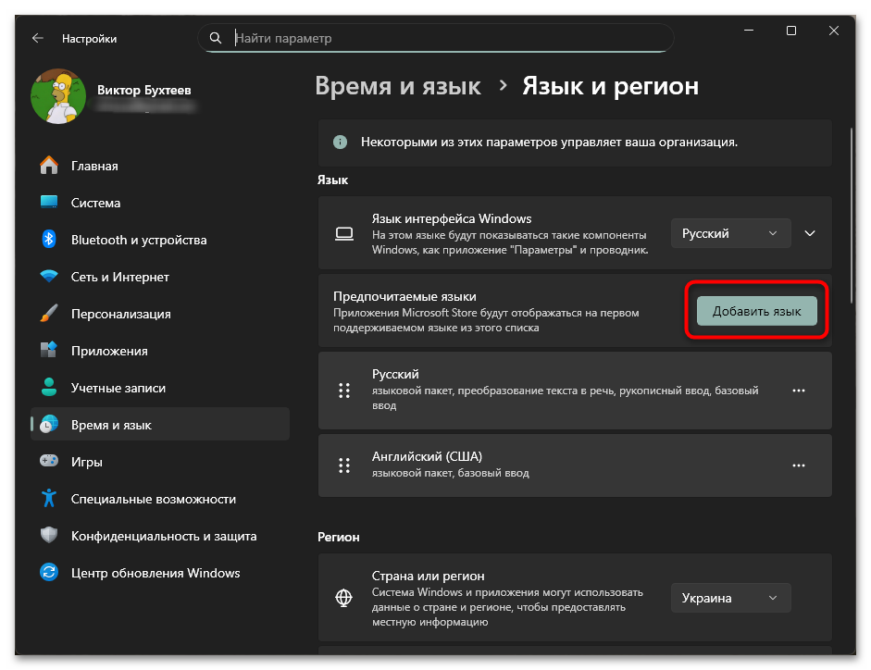Viewport: 871px width, 670px height.
Task: Click the gamepad Игры icon
Action: 49,461
